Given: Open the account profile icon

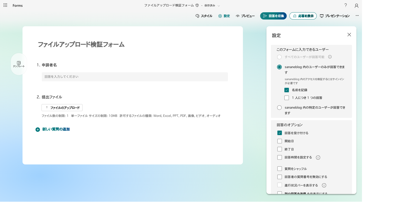Looking at the screenshot, I should click(356, 6).
